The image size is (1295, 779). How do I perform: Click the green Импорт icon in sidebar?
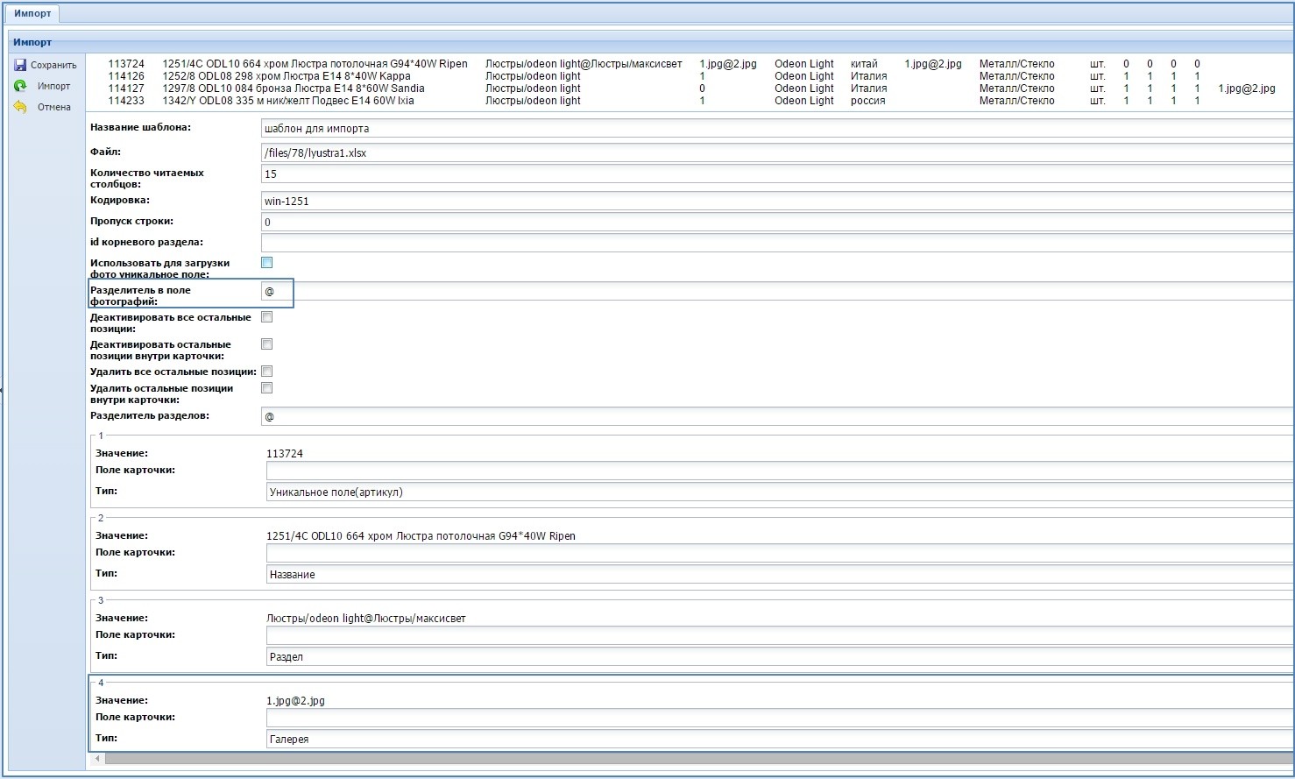[20, 86]
